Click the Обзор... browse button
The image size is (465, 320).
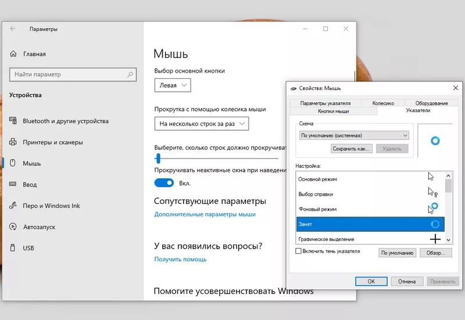pyautogui.click(x=435, y=253)
